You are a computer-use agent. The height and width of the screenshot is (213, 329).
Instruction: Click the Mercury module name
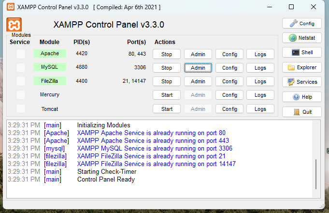click(50, 94)
